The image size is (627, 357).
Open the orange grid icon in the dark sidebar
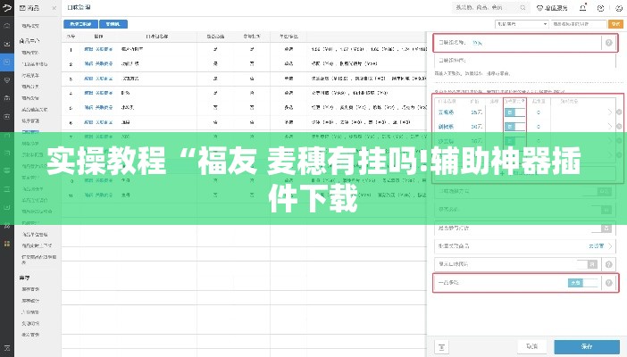click(7, 244)
